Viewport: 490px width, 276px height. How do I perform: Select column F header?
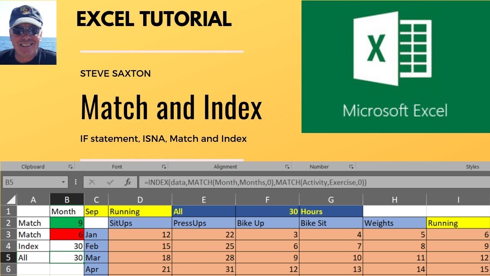point(267,199)
